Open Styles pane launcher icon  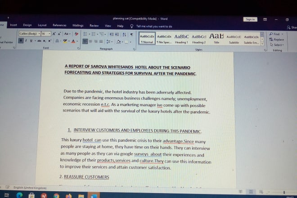click(x=265, y=50)
